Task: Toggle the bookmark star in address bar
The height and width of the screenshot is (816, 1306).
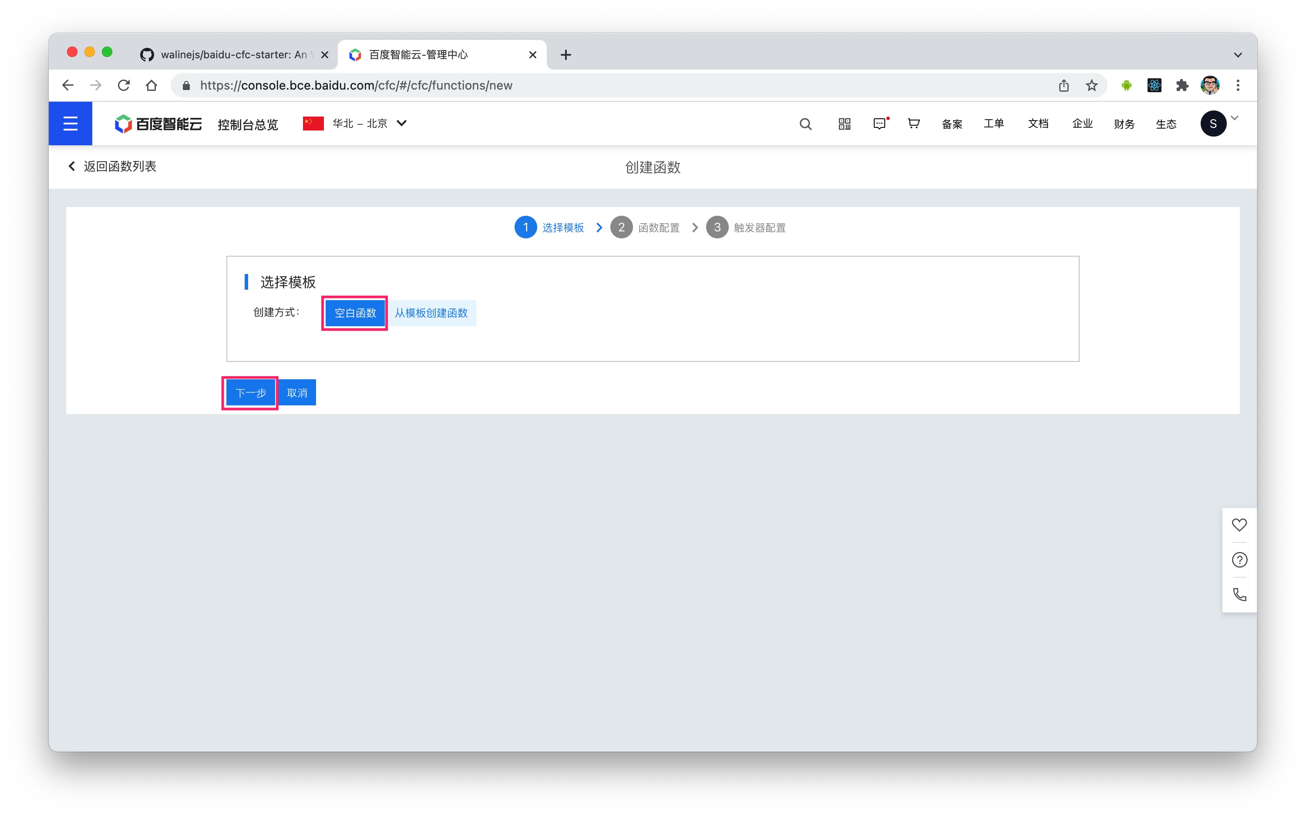Action: coord(1091,85)
